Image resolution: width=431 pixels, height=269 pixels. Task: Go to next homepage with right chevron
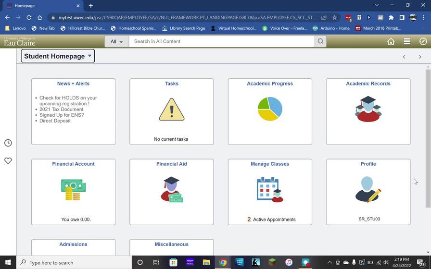420,57
